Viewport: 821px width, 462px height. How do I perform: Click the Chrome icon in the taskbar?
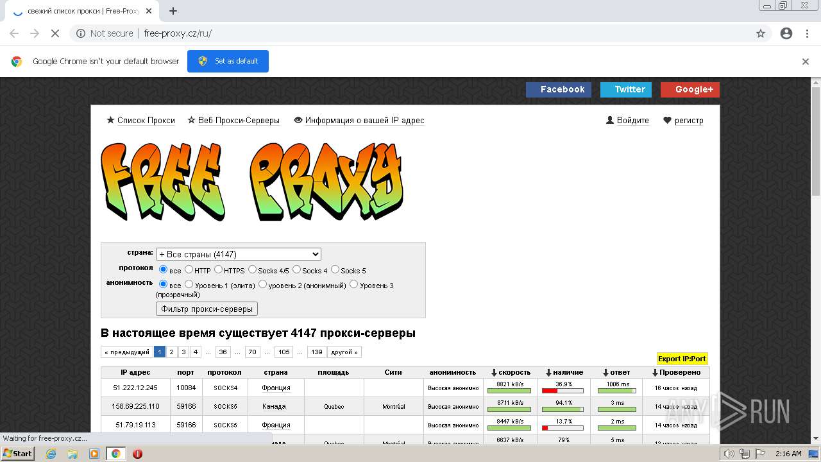[115, 454]
